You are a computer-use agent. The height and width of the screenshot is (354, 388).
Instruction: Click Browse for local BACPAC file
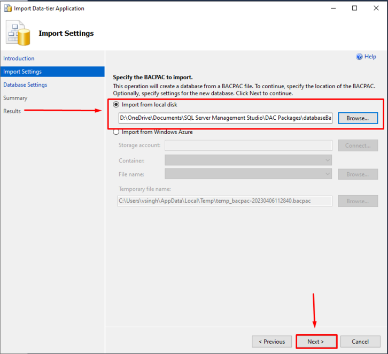pos(358,118)
